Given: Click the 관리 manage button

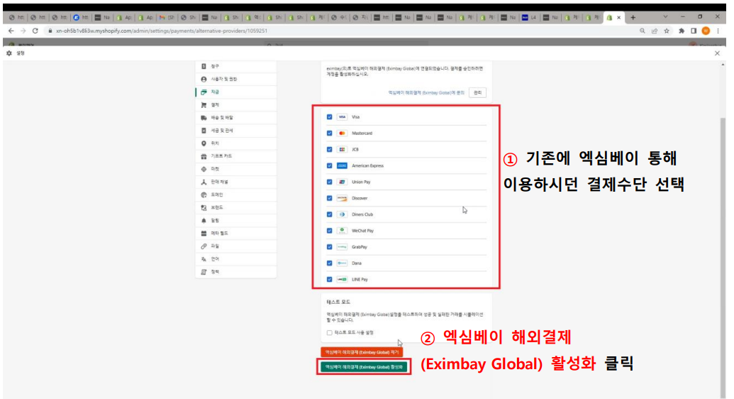Looking at the screenshot, I should pyautogui.click(x=477, y=93).
